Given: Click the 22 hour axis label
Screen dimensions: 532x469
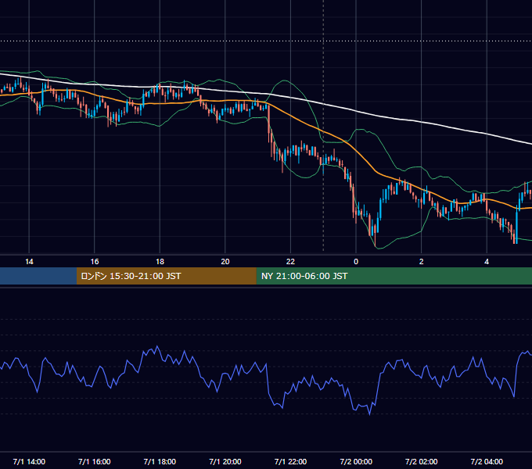Looking at the screenshot, I should coord(290,262).
